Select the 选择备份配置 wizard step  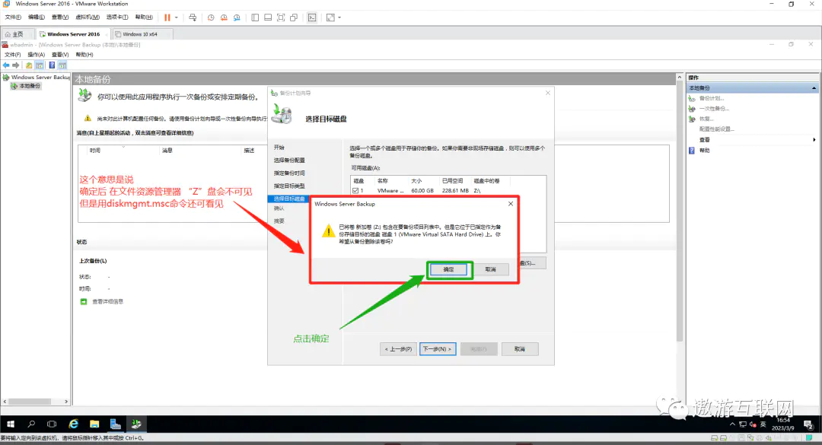coord(289,161)
